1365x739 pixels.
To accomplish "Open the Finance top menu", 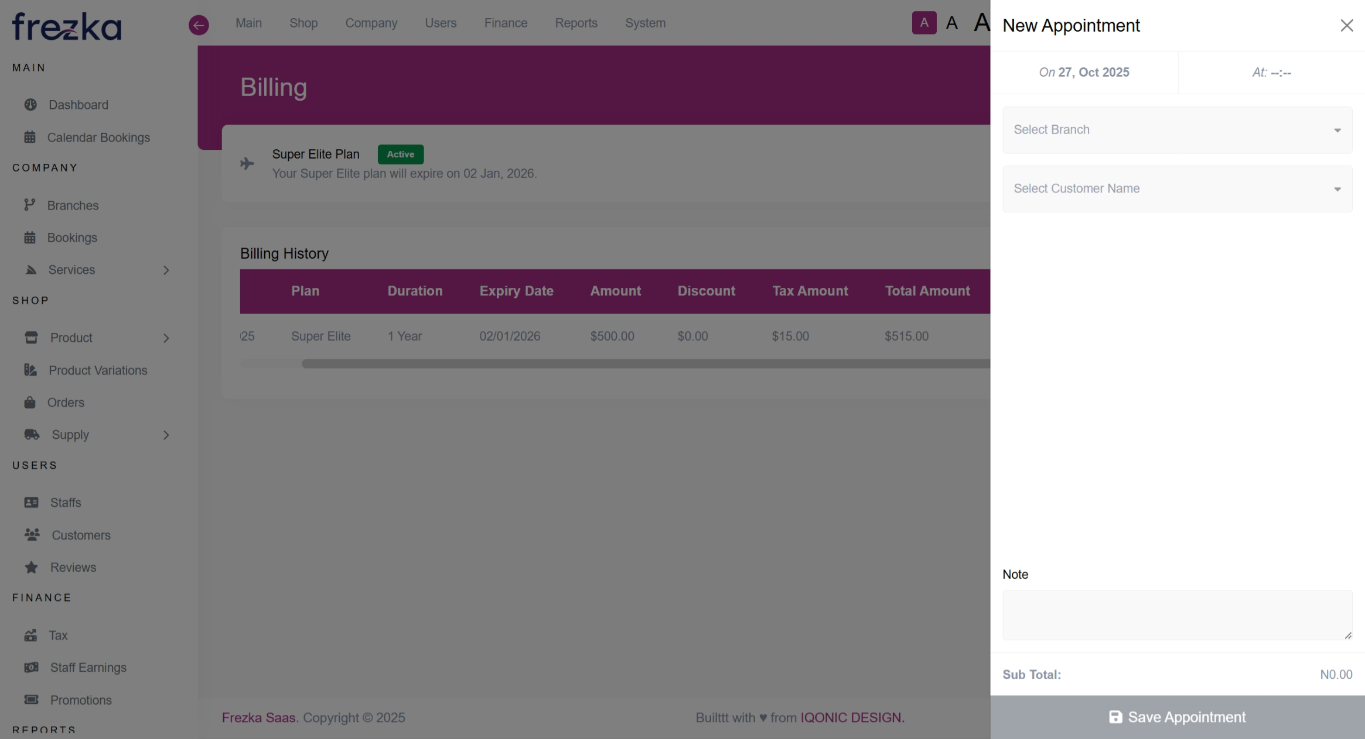I will (x=506, y=23).
